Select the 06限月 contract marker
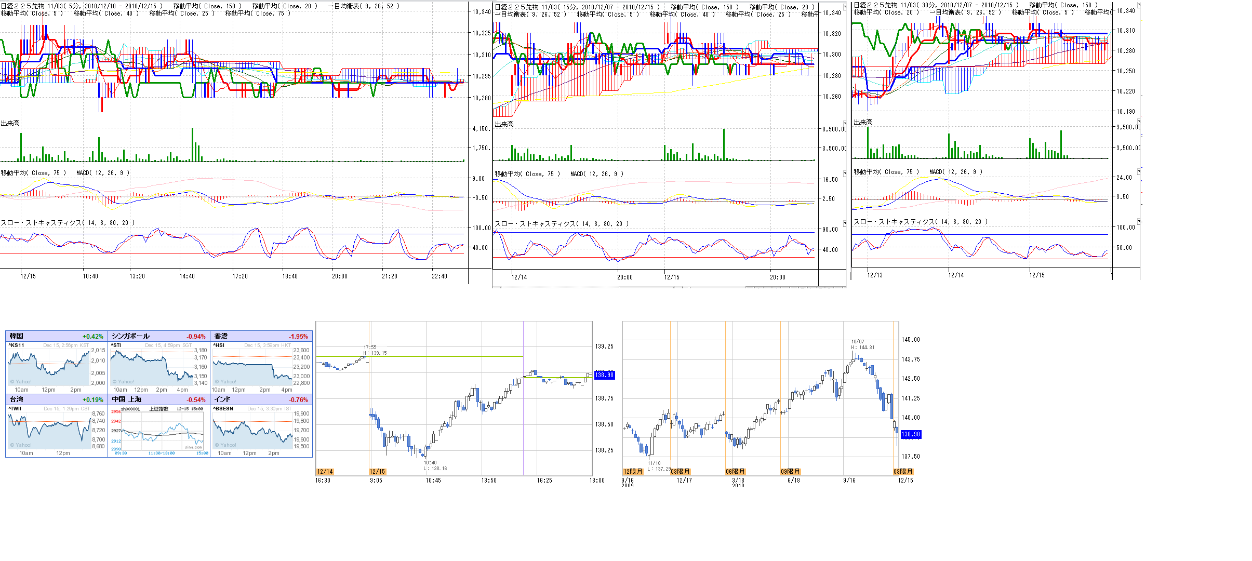 (x=735, y=472)
